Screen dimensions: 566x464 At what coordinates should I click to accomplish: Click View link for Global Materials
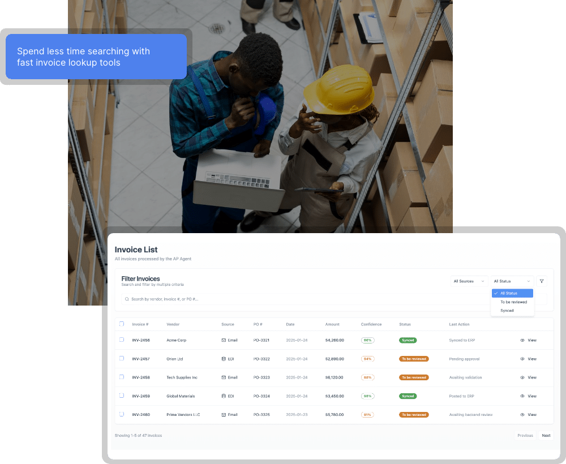pos(532,396)
